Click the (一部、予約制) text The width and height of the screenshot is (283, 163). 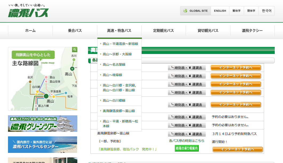[x=110, y=141]
